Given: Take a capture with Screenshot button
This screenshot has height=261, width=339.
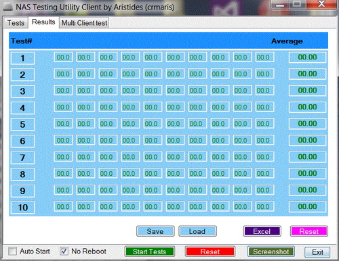Looking at the screenshot, I should (271, 252).
